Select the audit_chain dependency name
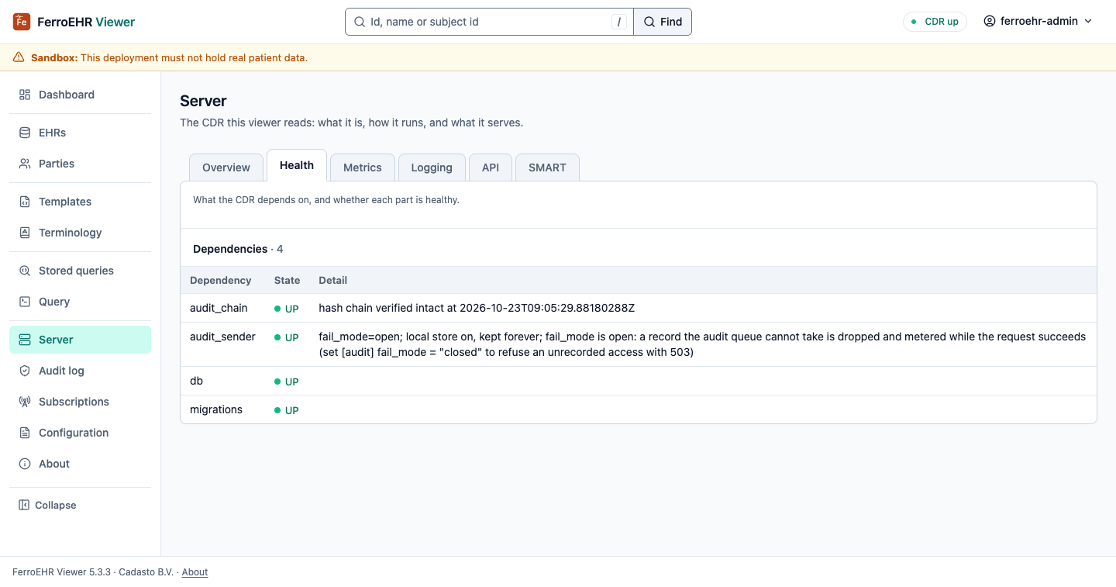Viewport: 1116px width, 587px height. [x=219, y=308]
